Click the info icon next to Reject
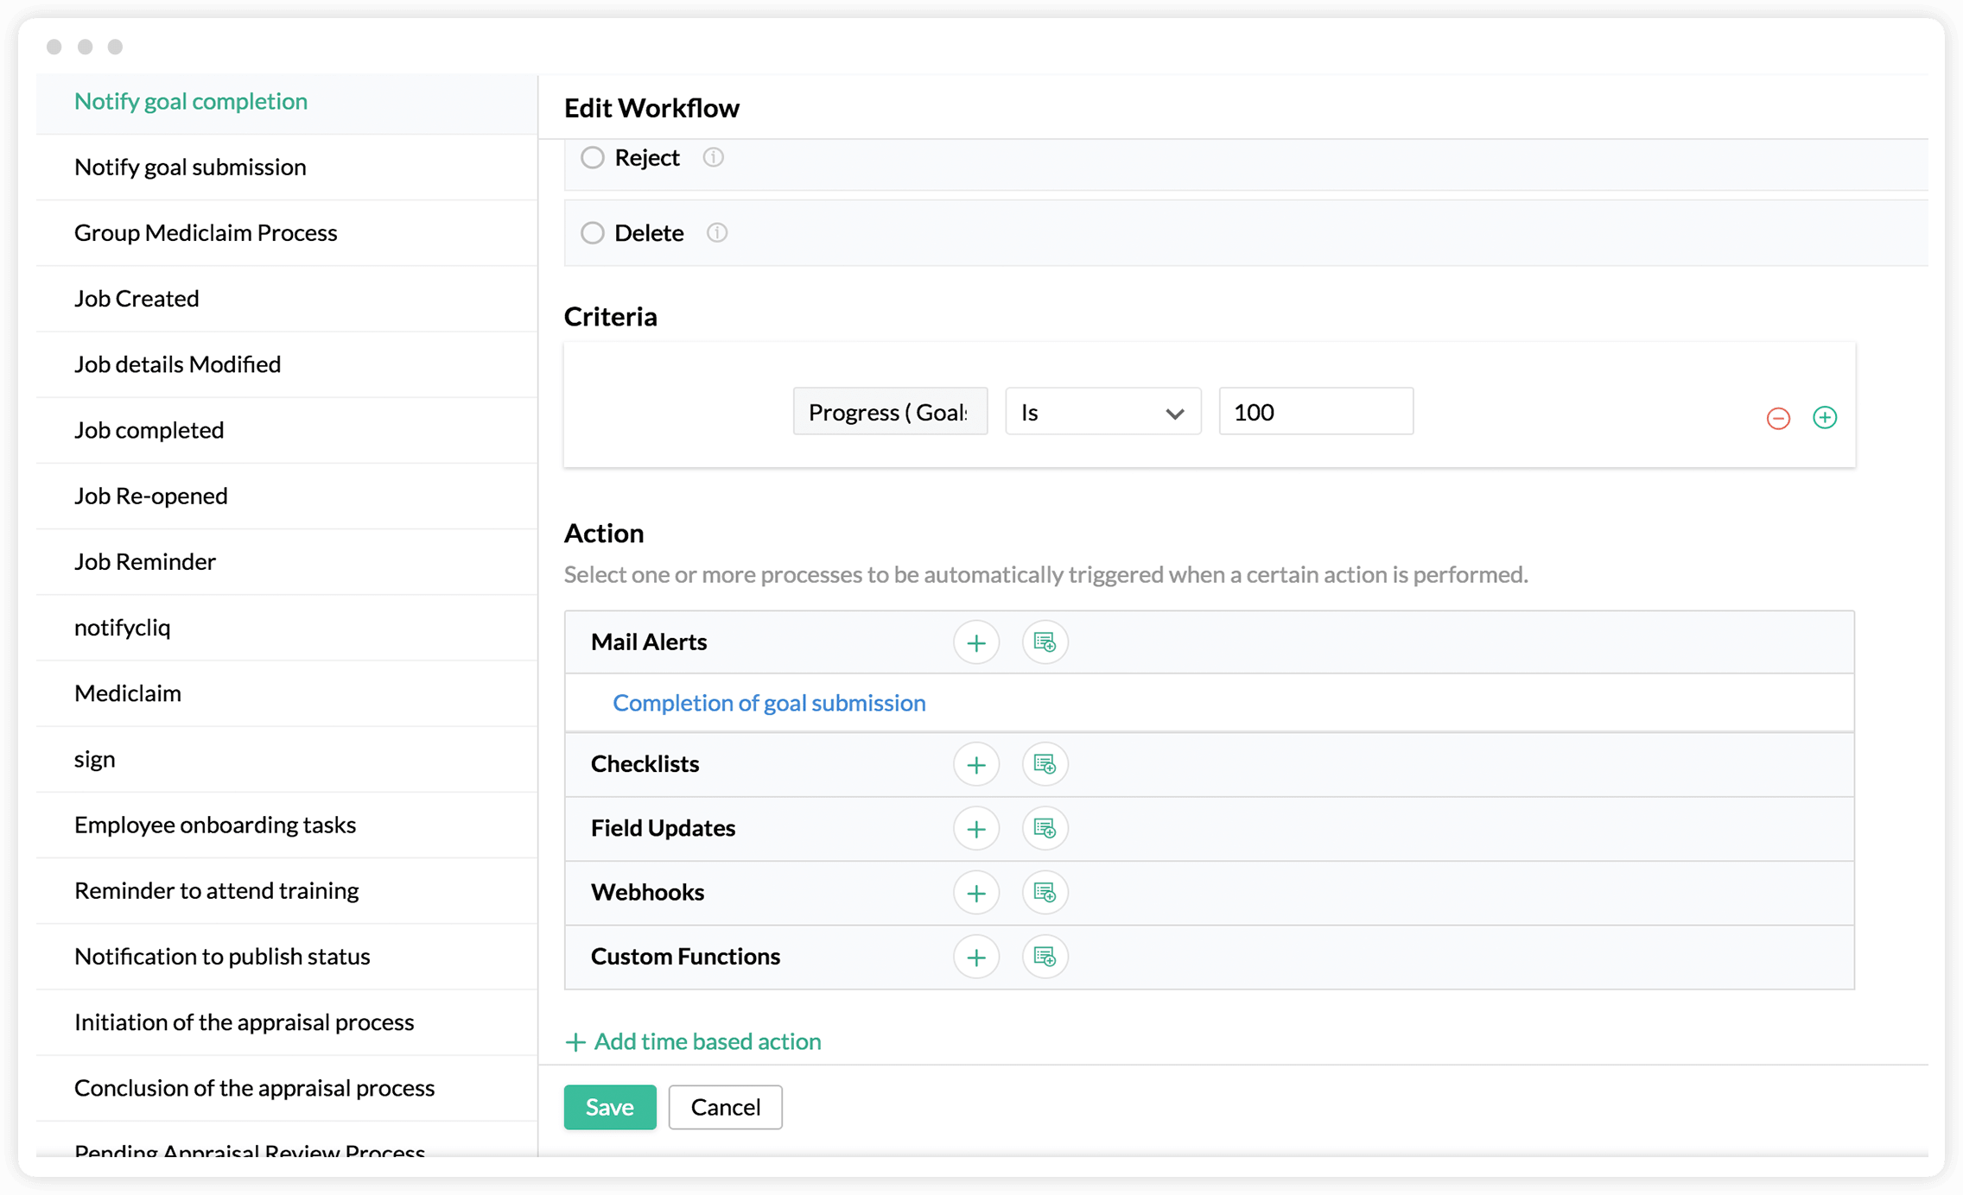Image resolution: width=1963 pixels, height=1195 pixels. point(713,157)
